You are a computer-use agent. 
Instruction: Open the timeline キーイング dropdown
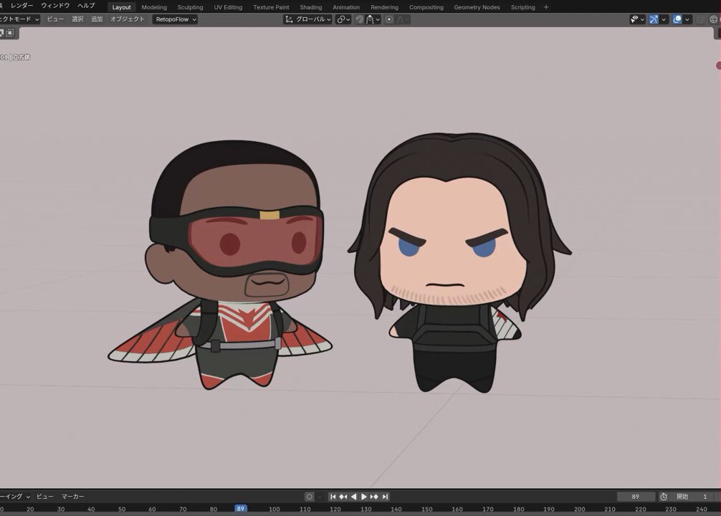pyautogui.click(x=15, y=497)
